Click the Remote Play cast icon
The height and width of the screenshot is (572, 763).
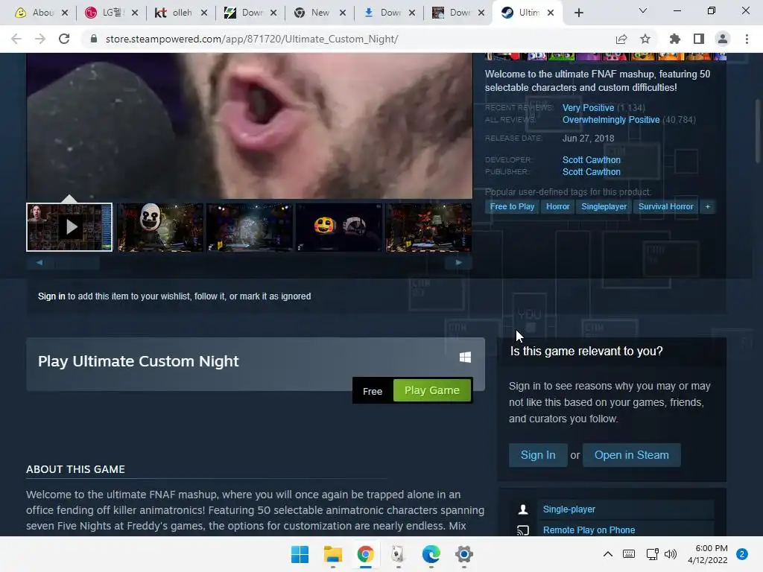click(x=523, y=530)
